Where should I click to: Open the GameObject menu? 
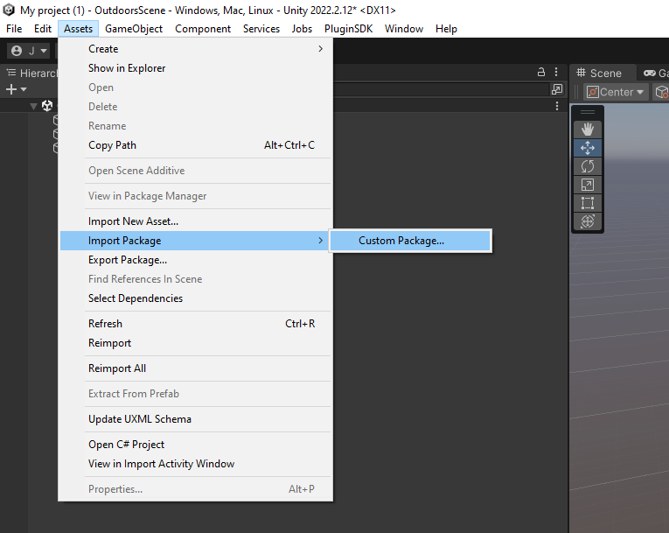point(134,29)
